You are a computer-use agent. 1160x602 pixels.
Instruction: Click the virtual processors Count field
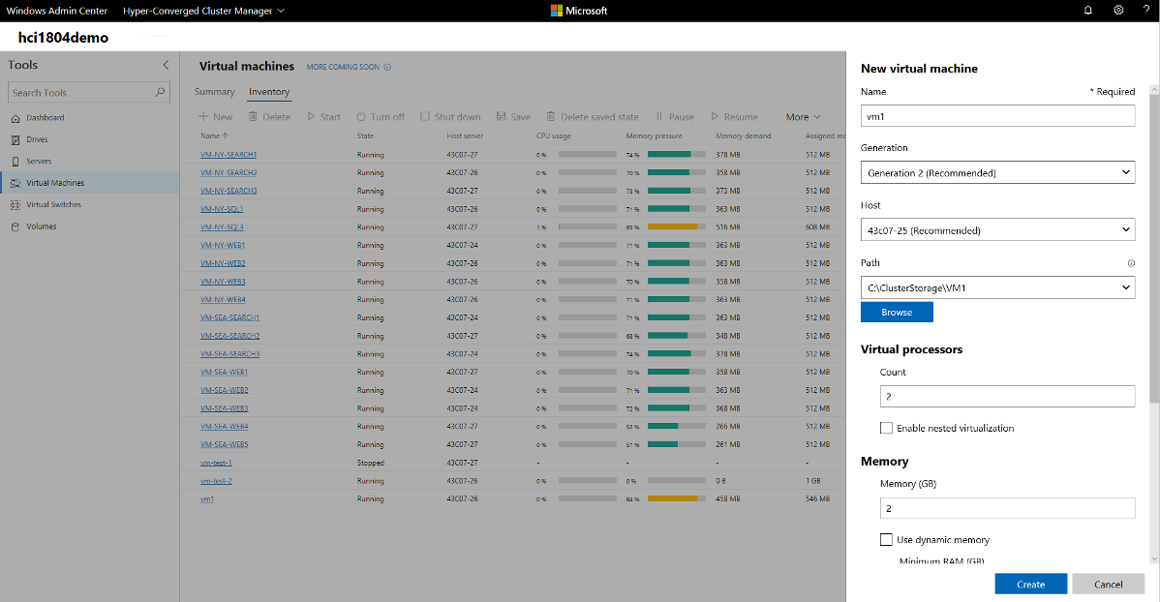pos(1007,397)
